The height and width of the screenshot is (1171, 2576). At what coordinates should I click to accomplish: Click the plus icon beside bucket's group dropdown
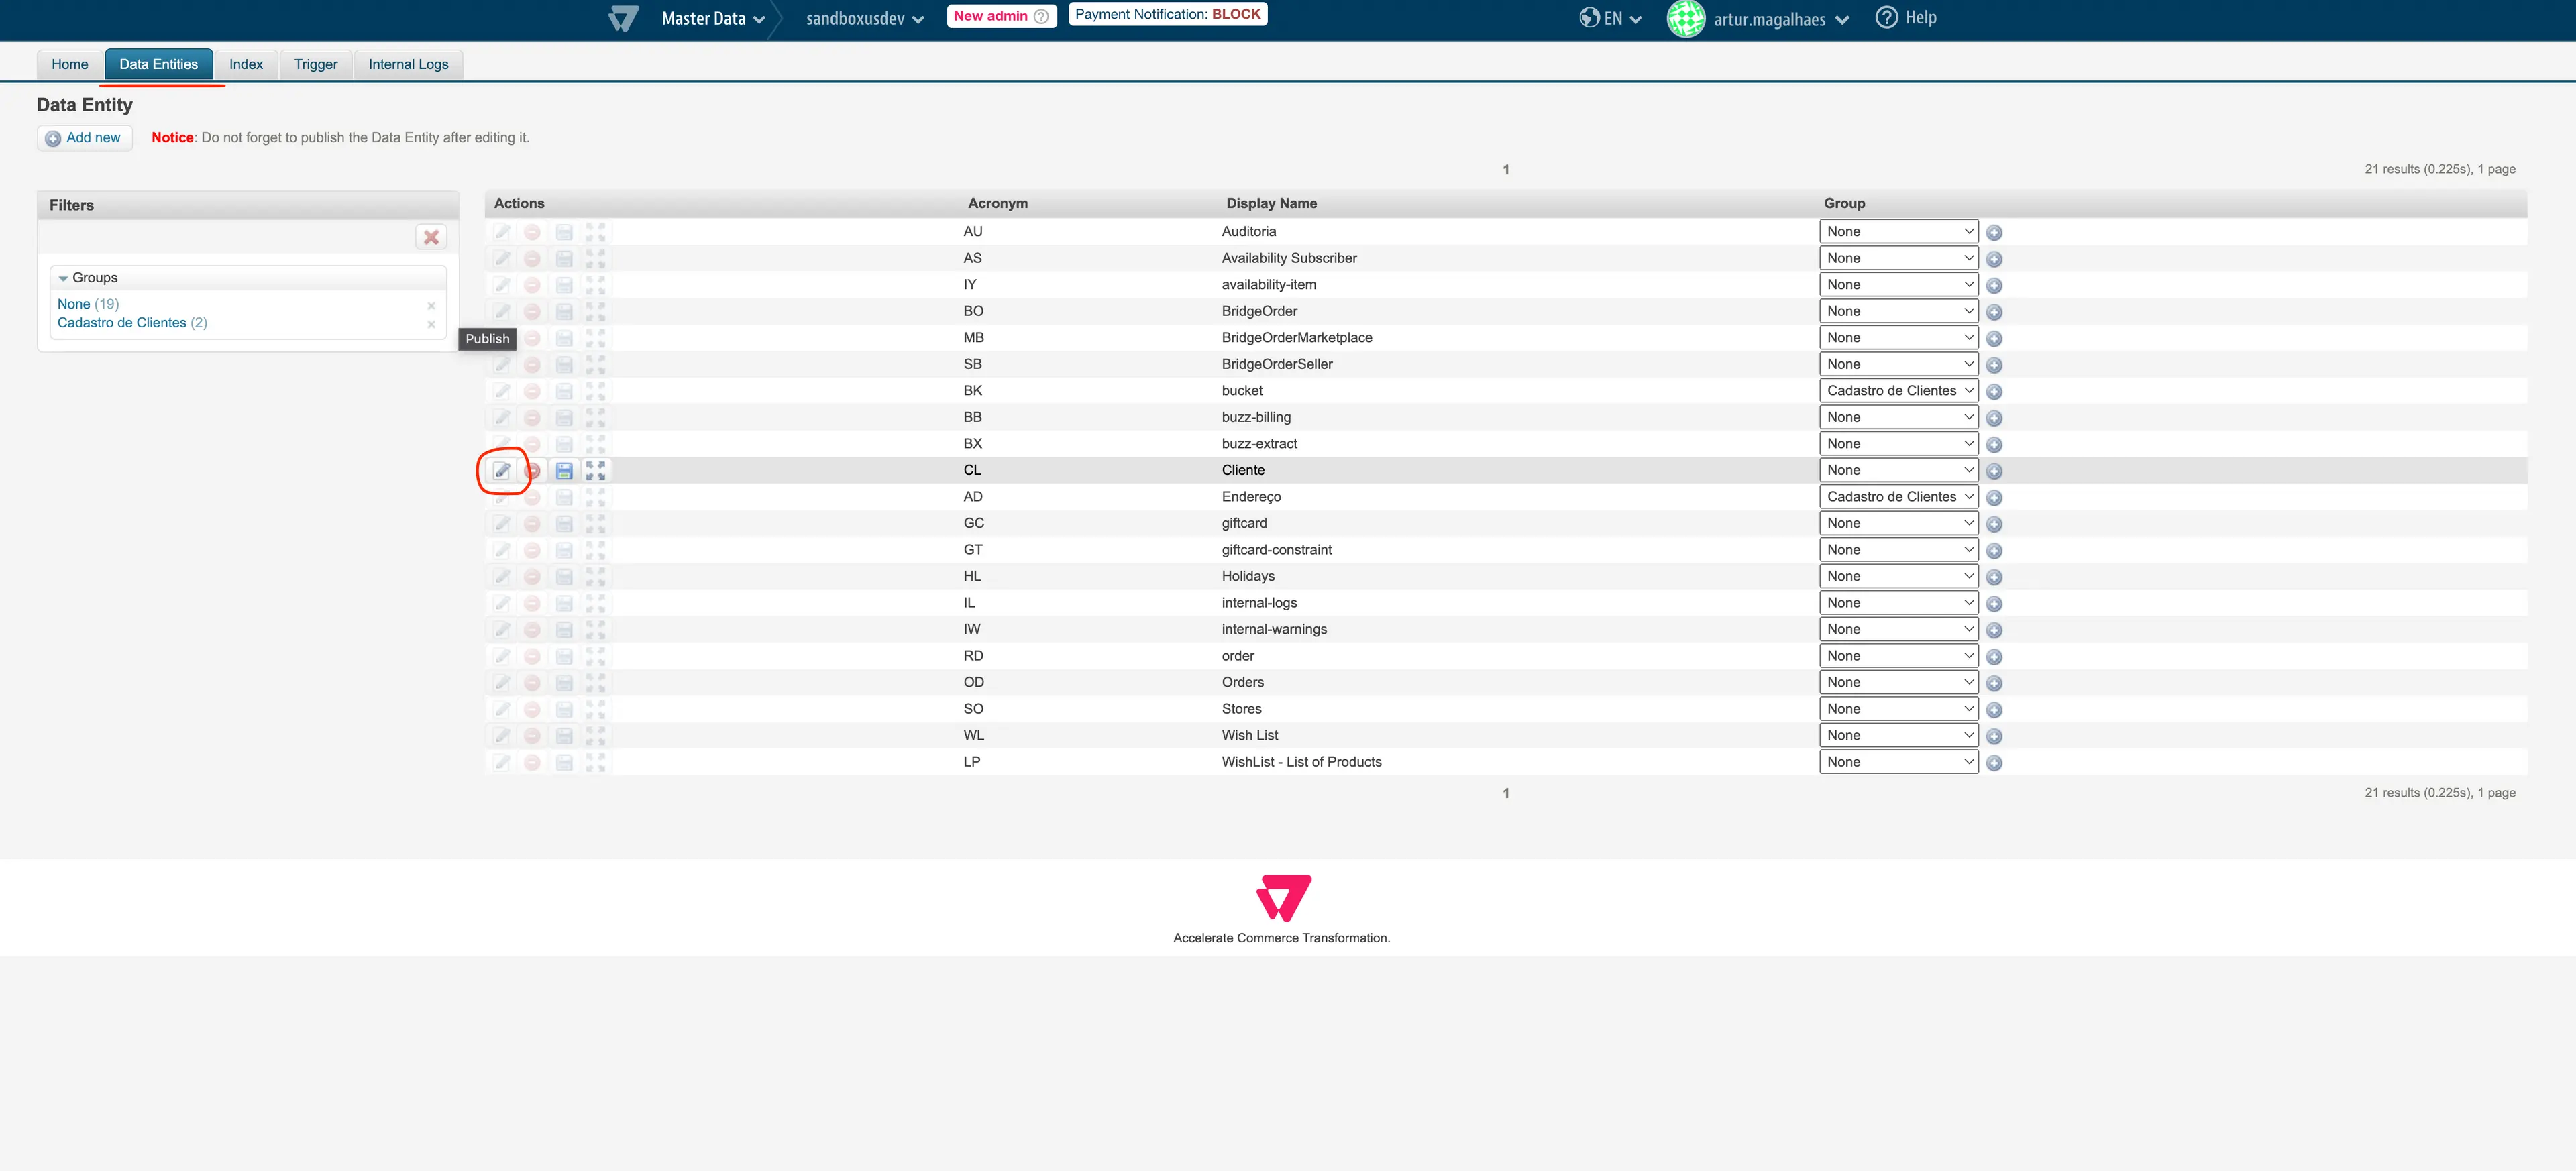(1994, 391)
